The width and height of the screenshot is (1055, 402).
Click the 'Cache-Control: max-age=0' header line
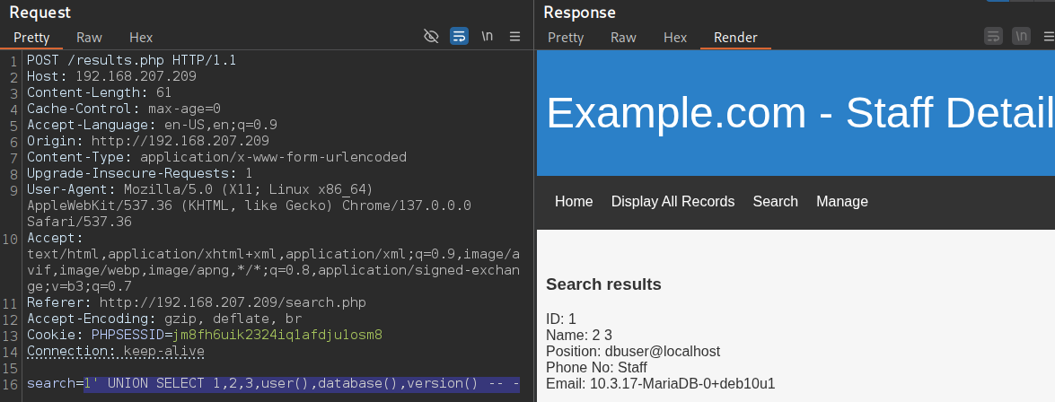[124, 109]
